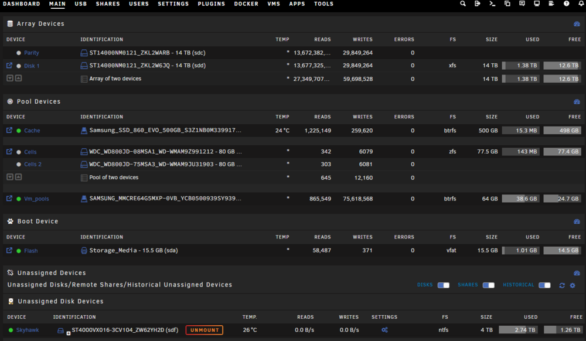Open the TOOLS tab
586x341 pixels.
tap(323, 4)
